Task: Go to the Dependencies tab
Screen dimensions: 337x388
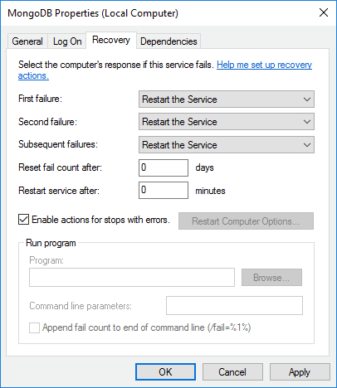Action: point(168,41)
